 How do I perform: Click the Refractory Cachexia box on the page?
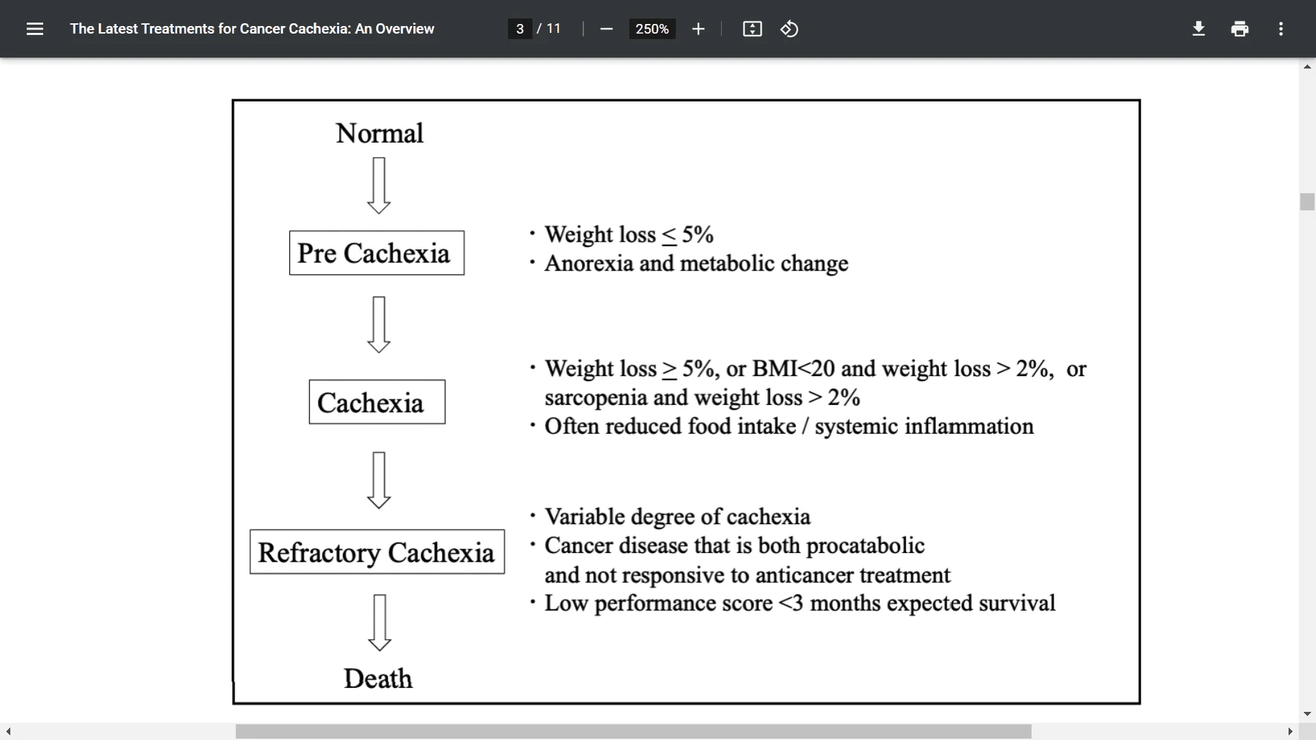tap(376, 552)
